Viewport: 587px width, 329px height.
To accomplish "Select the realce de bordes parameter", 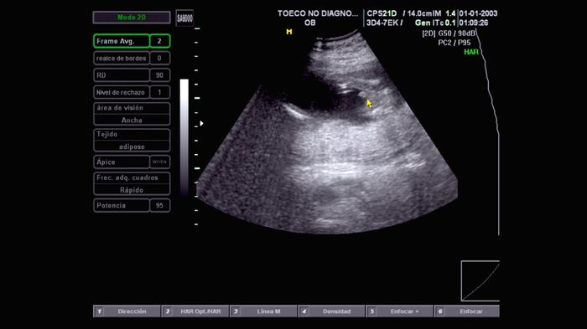I will [122, 59].
